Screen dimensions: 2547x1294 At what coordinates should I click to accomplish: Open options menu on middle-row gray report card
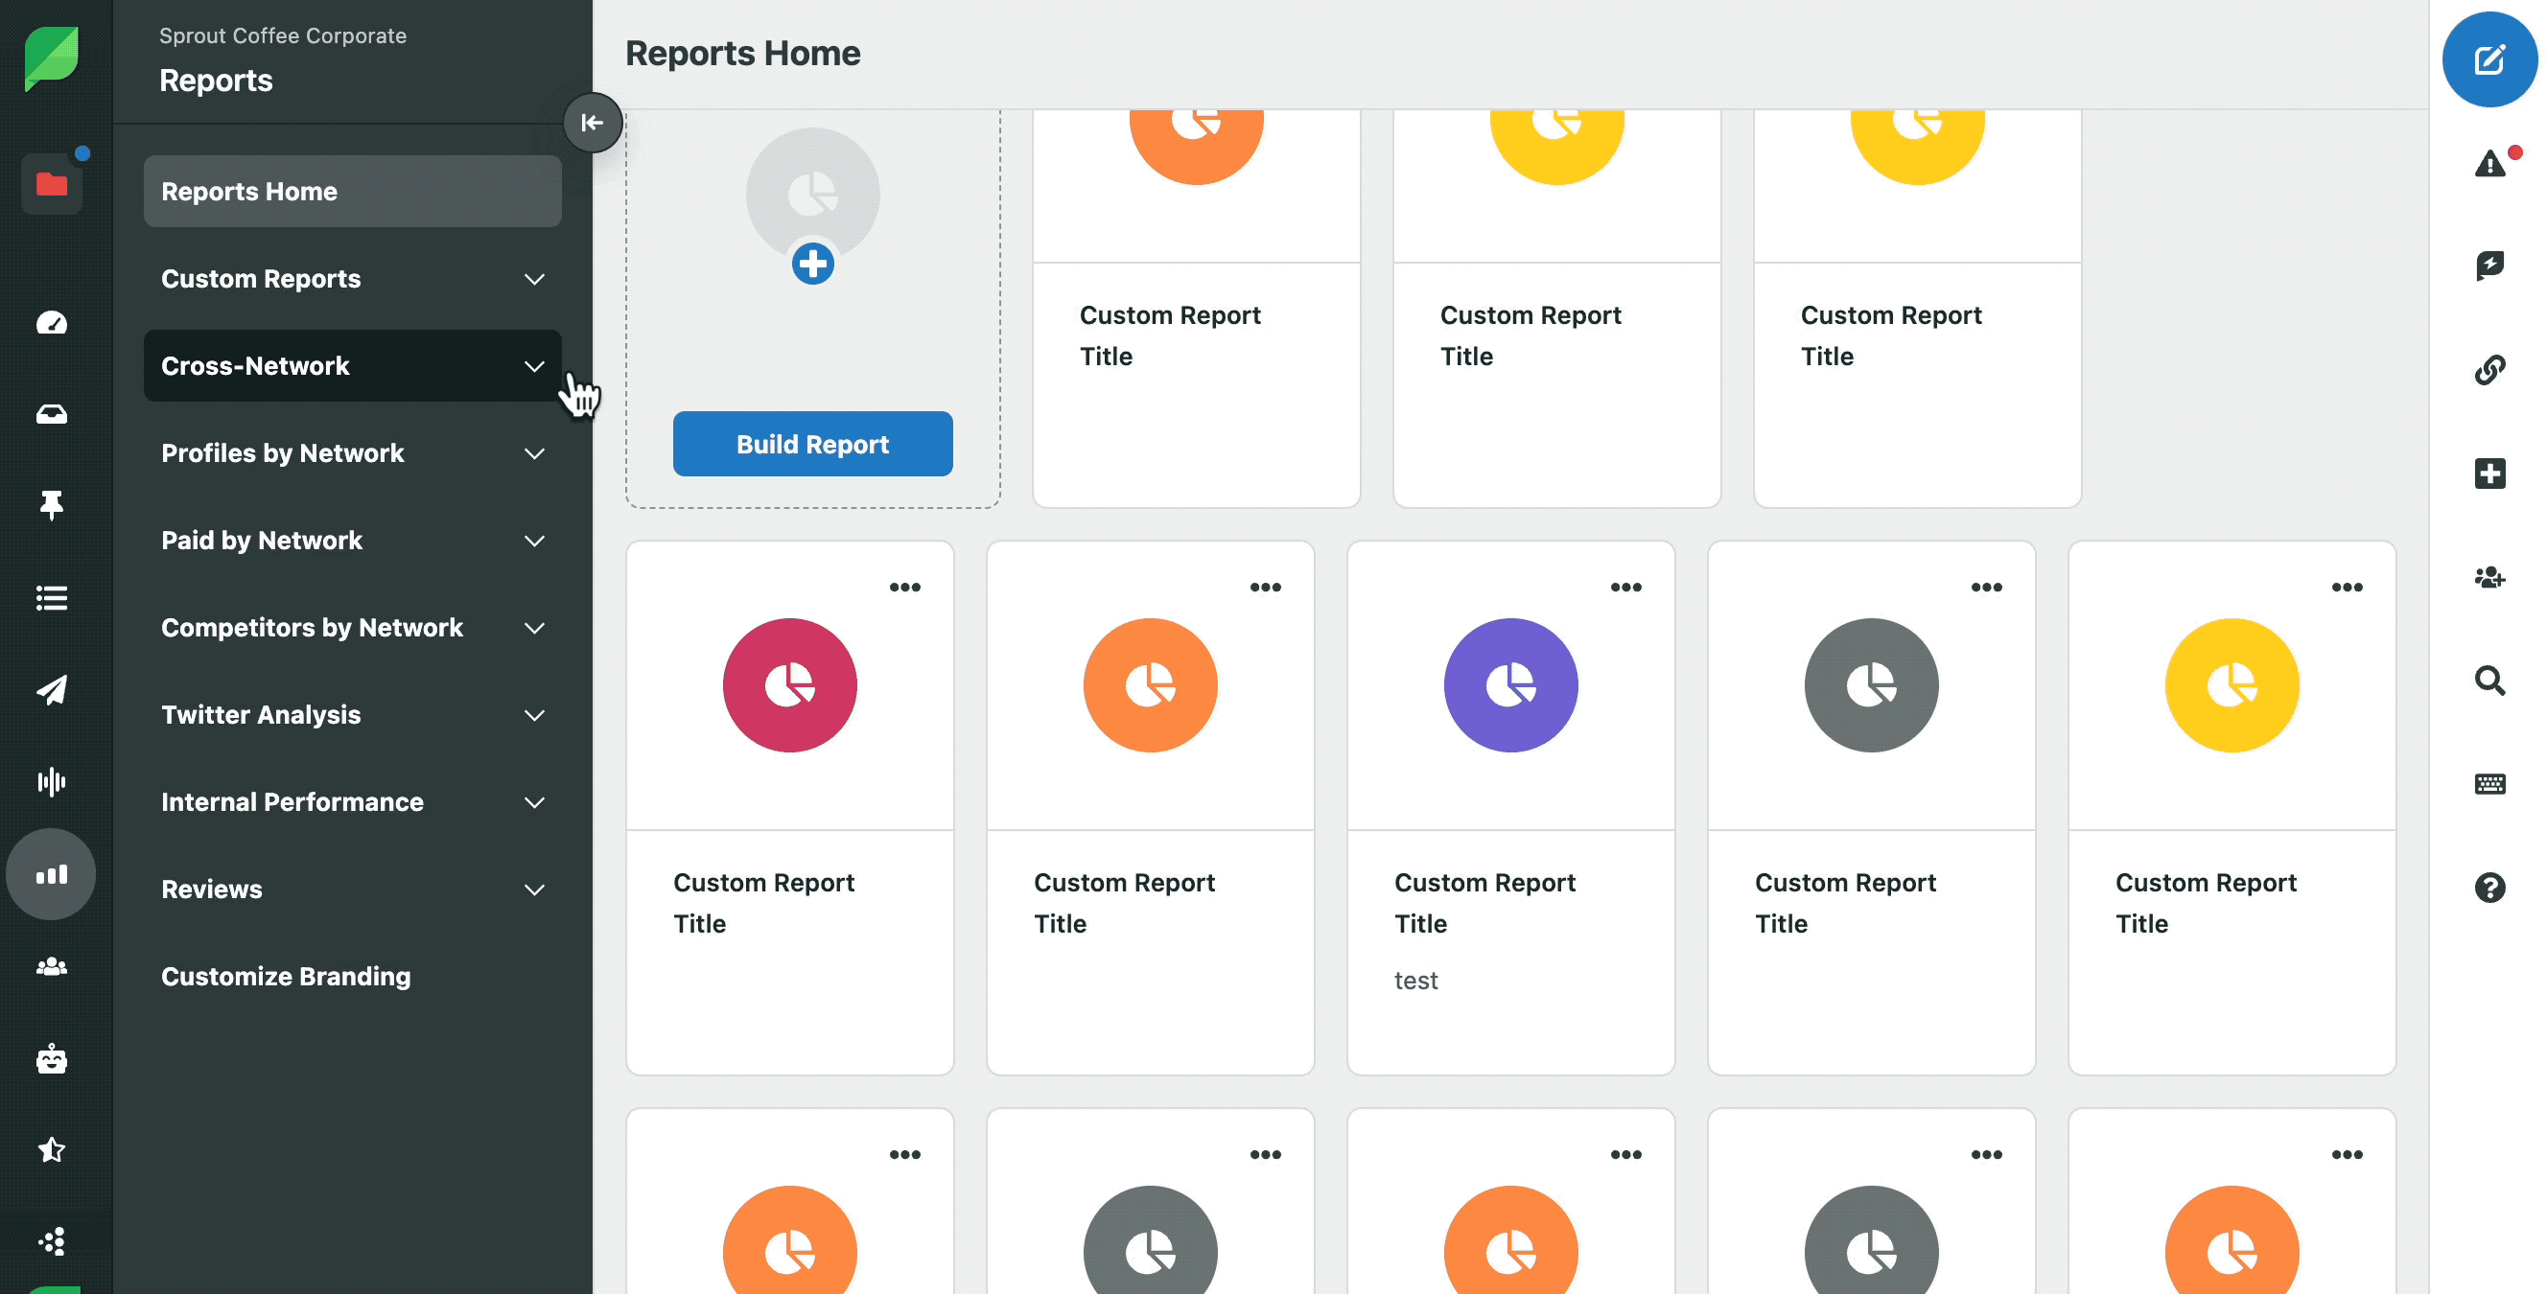pos(1986,588)
